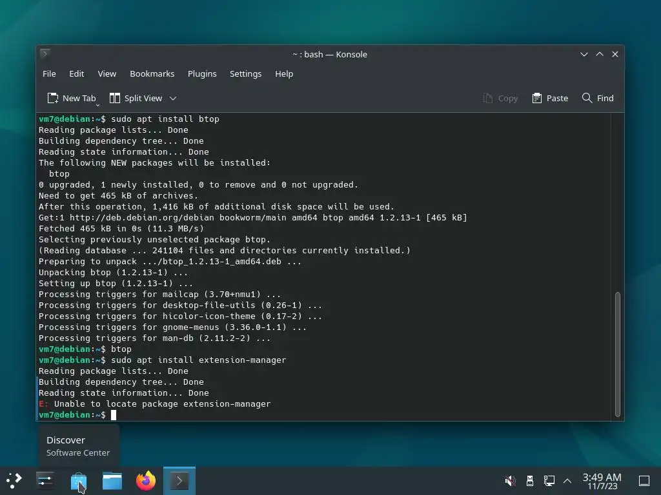Screen dimensions: 661x495
Task: Expand the New Tab profile dropdown arrow
Action: click(x=98, y=105)
